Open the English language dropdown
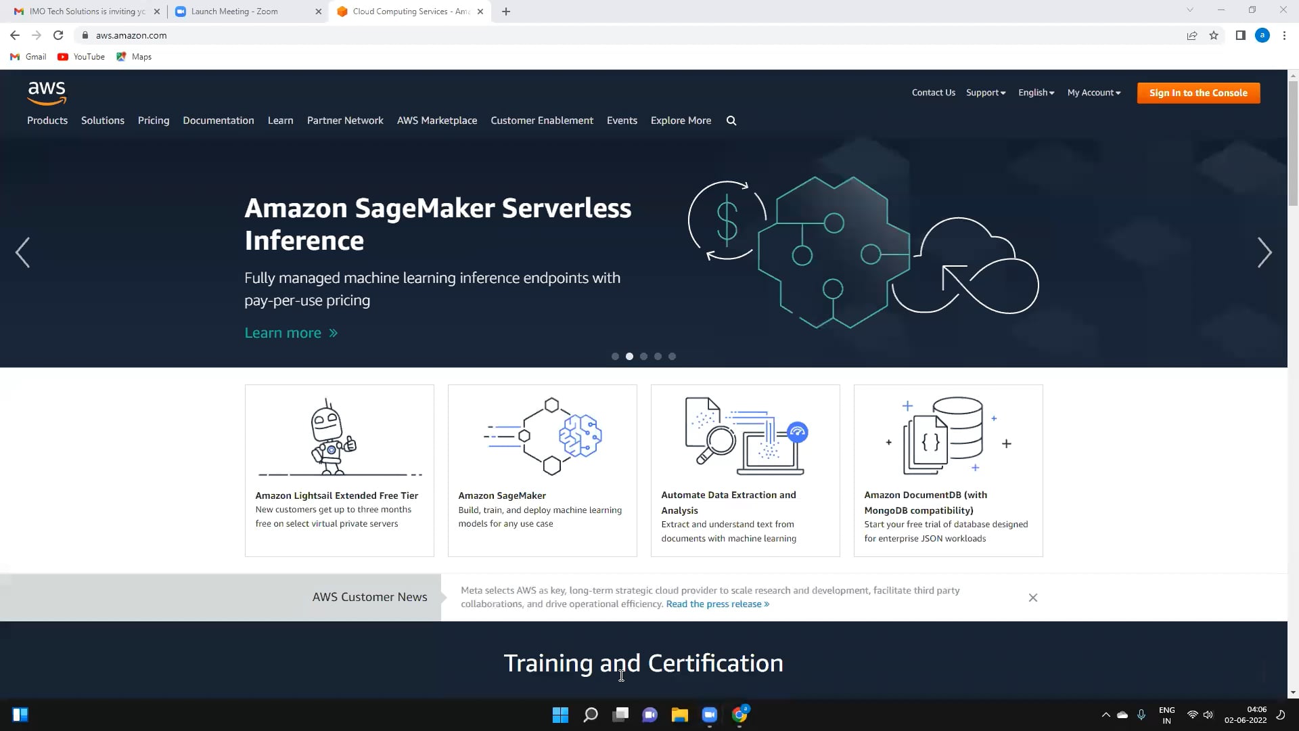This screenshot has height=731, width=1299. click(1035, 92)
